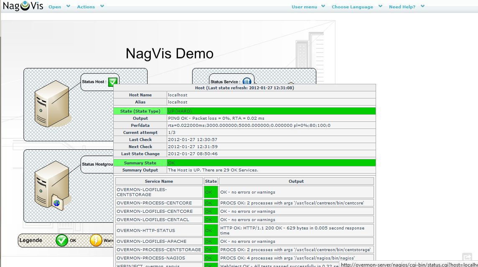Expand the Open menu arrow
Screen dimensions: 478x267
[x=68, y=6]
